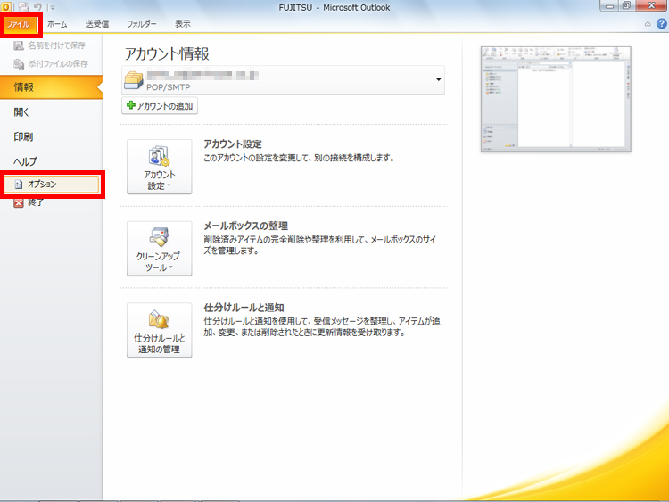
Task: Open the アカウント設定 dropdown button
Action: click(x=159, y=167)
